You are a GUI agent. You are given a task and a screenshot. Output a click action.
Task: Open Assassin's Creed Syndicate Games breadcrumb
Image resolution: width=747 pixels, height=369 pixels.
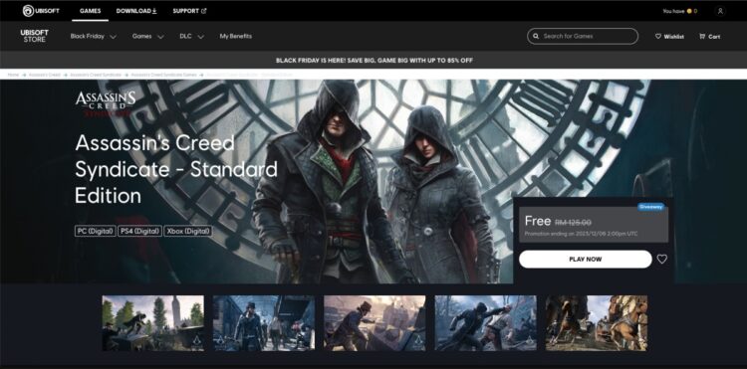pos(163,76)
